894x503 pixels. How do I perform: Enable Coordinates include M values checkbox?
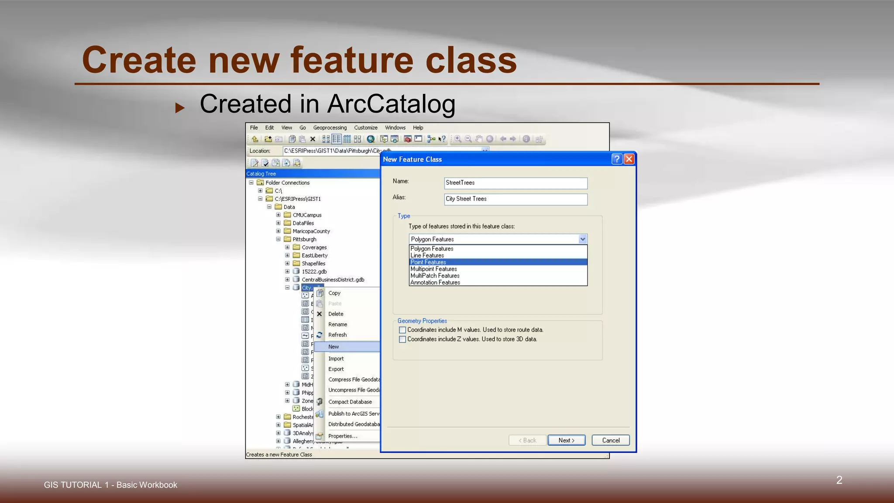click(x=402, y=330)
